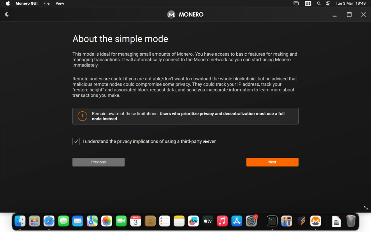
Task: Open Notes from the dock
Action: (179, 221)
